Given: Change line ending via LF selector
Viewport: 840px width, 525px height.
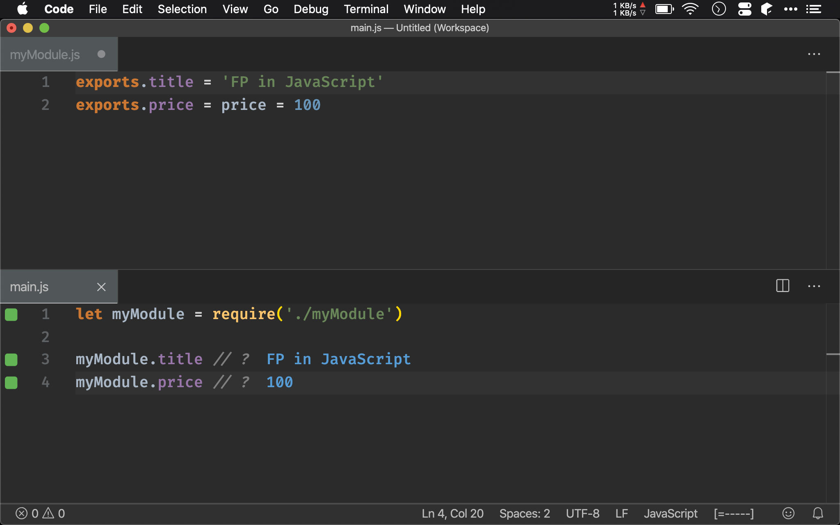Looking at the screenshot, I should (621, 514).
